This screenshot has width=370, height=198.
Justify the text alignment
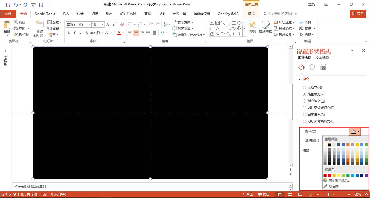pyautogui.click(x=148, y=33)
